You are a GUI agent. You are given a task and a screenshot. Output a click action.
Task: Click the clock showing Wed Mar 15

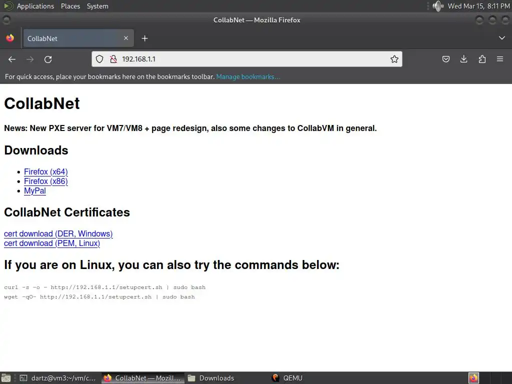click(478, 6)
